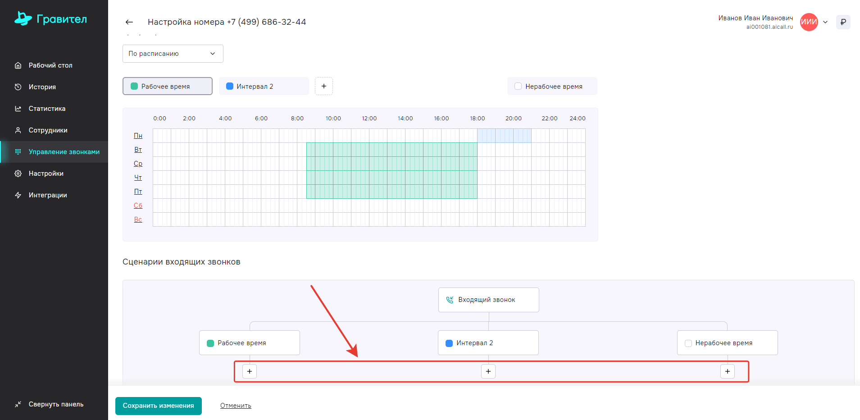This screenshot has height=420, width=860.
Task: Select the Нерабочее время interval chip
Action: click(x=552, y=86)
